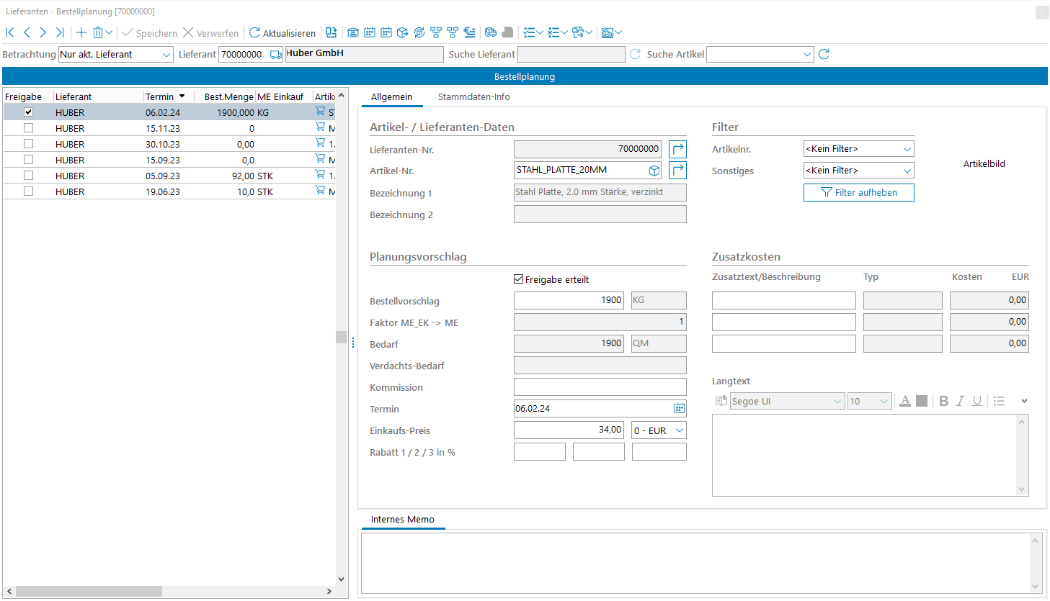
Task: Uncheck Freigabe erteilt checkbox
Action: coord(518,279)
